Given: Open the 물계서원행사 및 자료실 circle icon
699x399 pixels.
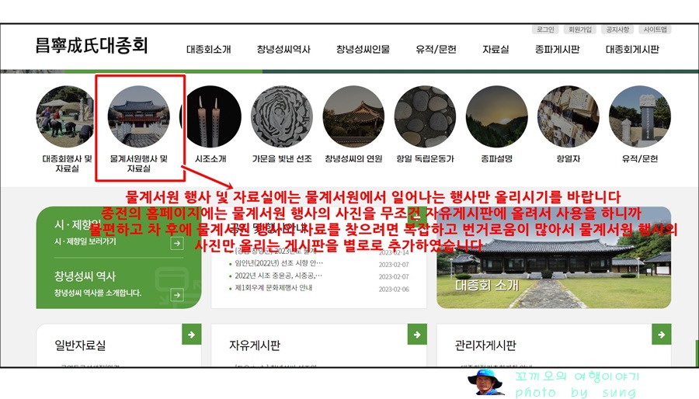Looking at the screenshot, I should pyautogui.click(x=139, y=116).
